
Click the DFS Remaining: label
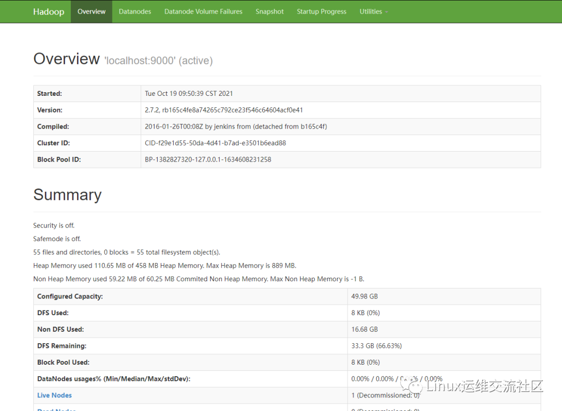tap(61, 346)
